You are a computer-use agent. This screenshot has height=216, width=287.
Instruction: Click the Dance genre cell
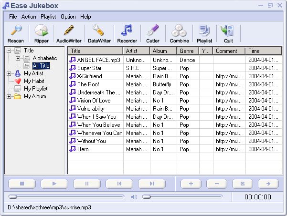(187, 60)
